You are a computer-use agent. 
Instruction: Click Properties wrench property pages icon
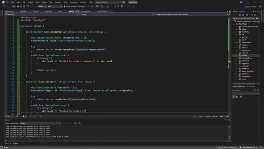pos(241,97)
